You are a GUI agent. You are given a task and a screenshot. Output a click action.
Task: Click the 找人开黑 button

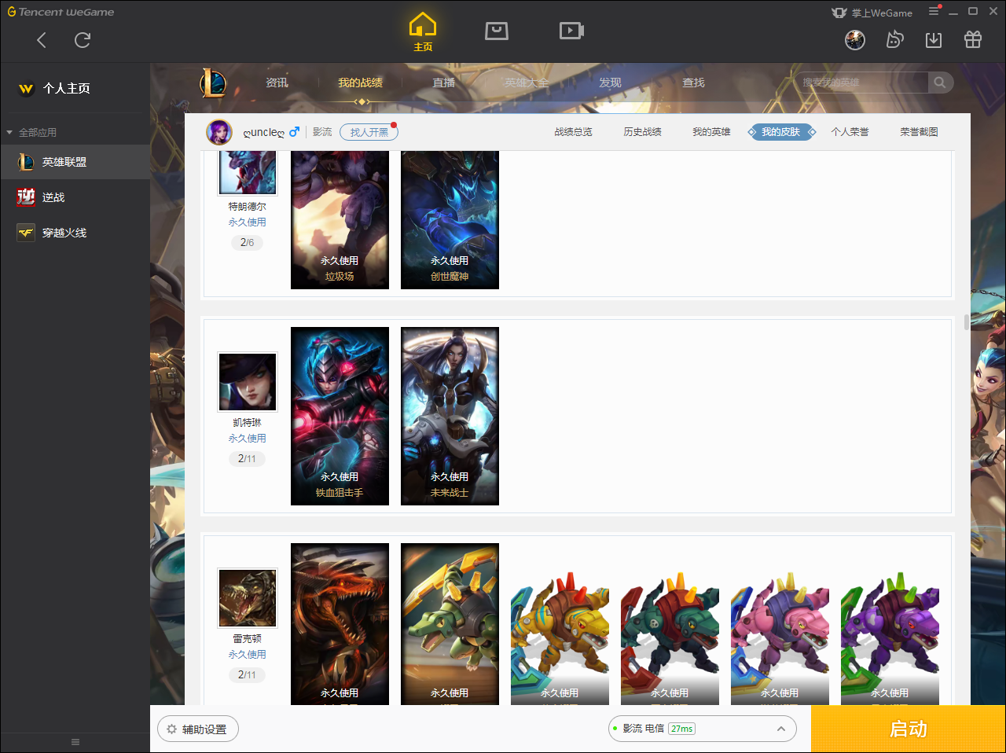(369, 132)
